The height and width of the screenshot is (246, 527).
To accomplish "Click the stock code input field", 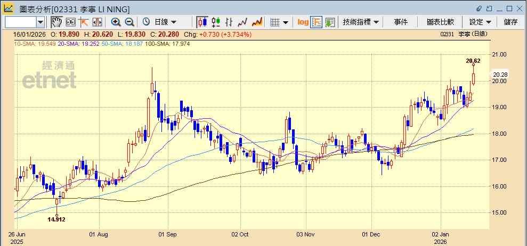I will click(x=21, y=22).
